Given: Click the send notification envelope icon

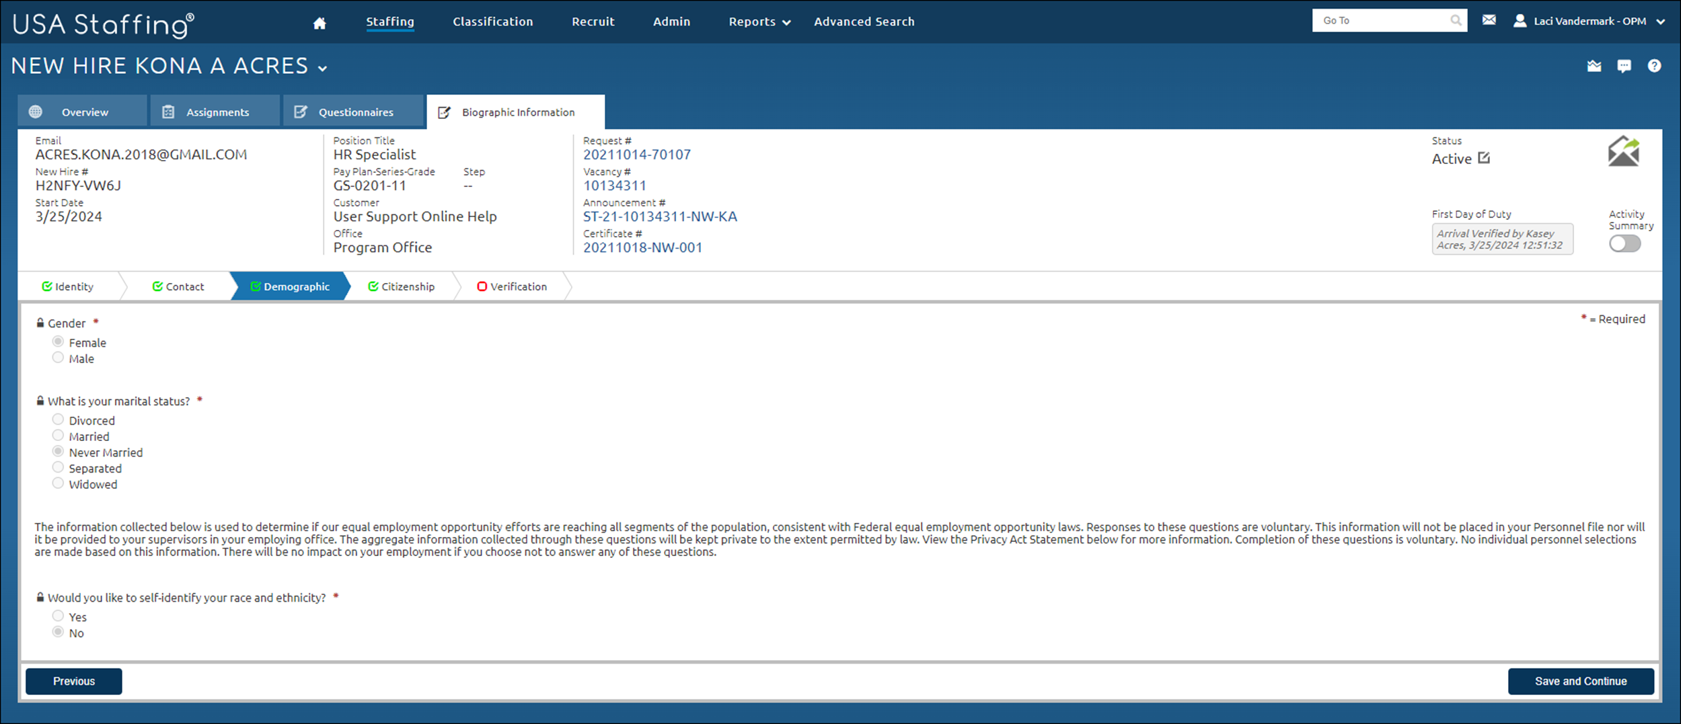Looking at the screenshot, I should 1624,151.
